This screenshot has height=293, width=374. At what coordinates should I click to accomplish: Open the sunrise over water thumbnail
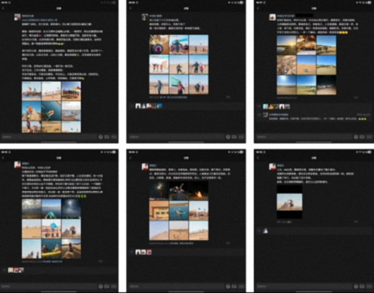(x=286, y=45)
